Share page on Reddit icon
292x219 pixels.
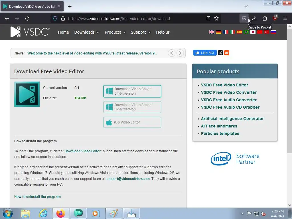tap(227, 53)
